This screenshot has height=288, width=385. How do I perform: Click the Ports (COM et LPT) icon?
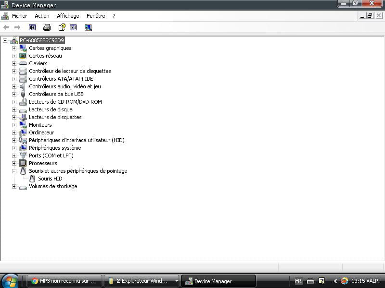23,156
